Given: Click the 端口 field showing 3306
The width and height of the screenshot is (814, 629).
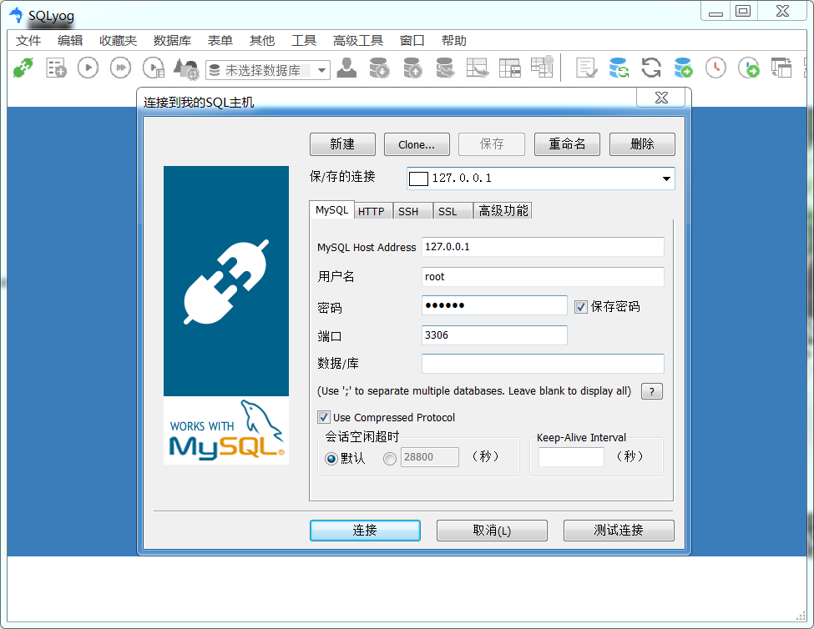Looking at the screenshot, I should point(494,335).
